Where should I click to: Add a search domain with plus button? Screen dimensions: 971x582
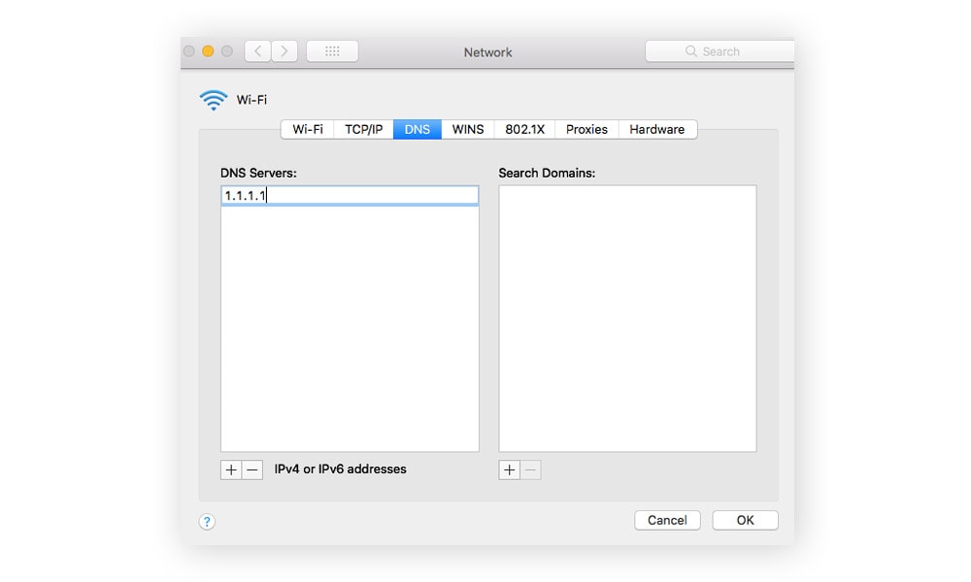coord(509,470)
